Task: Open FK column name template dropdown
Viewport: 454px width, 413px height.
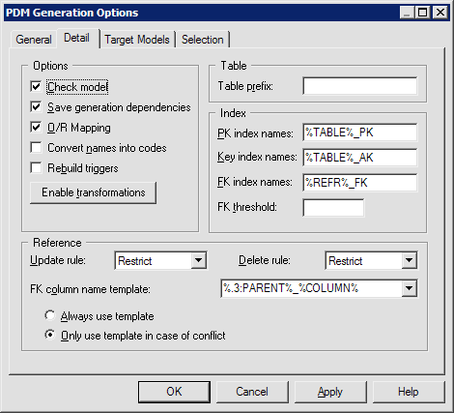Action: point(409,288)
